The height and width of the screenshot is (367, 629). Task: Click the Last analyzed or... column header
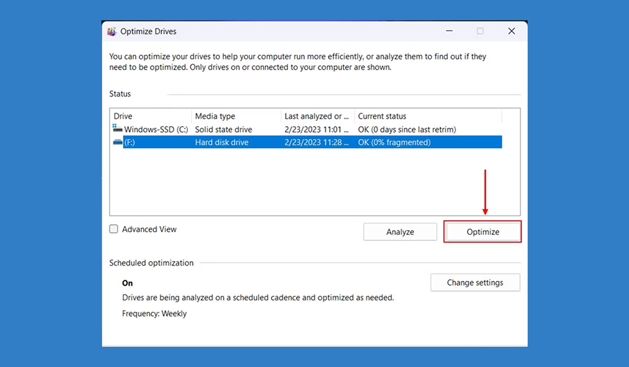pyautogui.click(x=318, y=116)
